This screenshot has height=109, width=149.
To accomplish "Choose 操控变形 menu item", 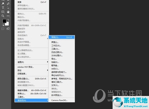I will click(32, 29).
